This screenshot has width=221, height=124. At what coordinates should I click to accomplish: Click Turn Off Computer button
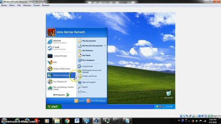point(96,101)
